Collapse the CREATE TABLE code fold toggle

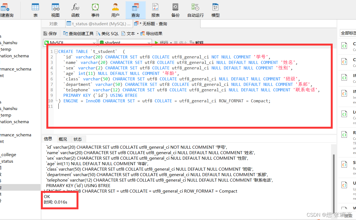tap(56, 52)
